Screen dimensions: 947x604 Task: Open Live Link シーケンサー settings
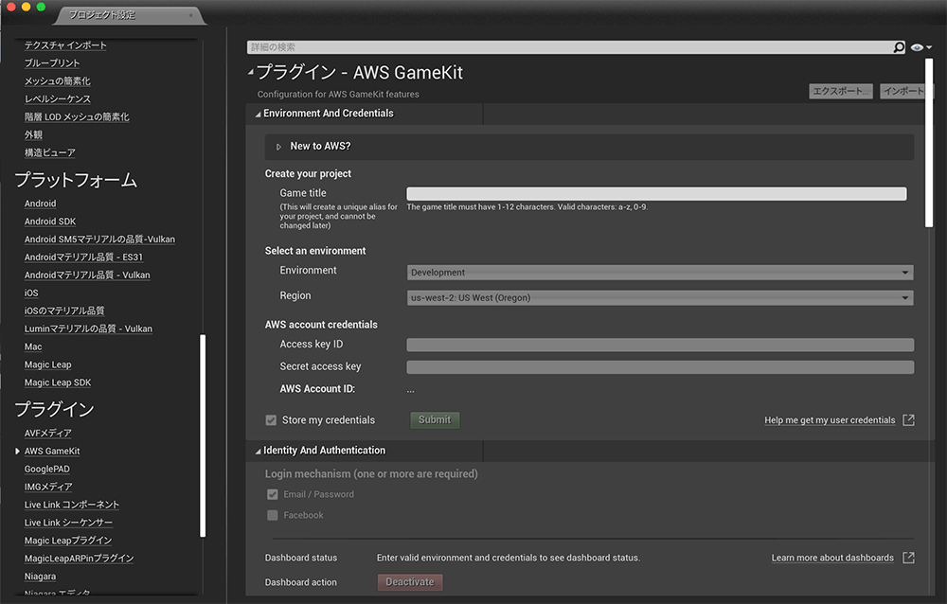pyautogui.click(x=68, y=523)
